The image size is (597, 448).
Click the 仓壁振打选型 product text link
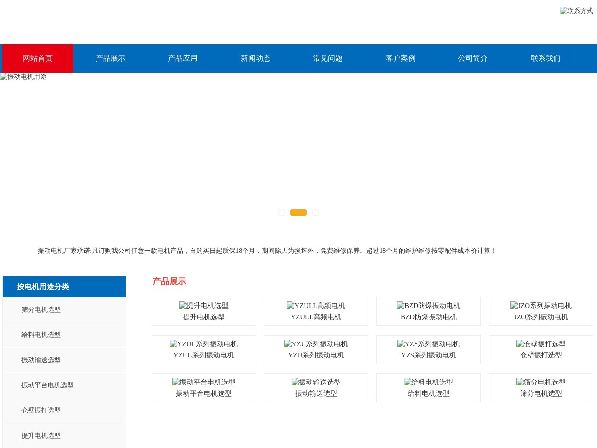[541, 355]
